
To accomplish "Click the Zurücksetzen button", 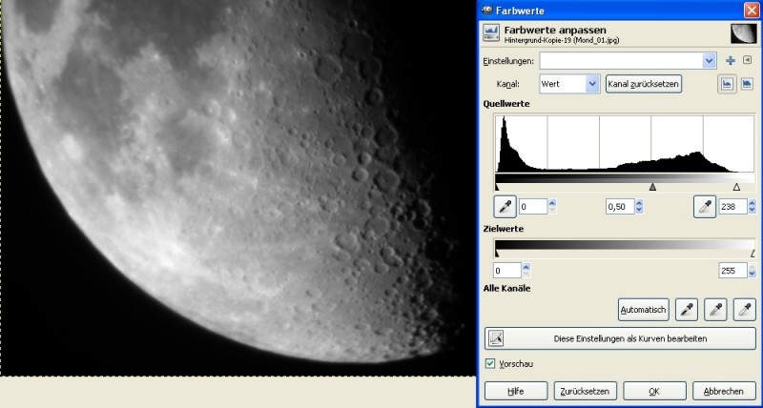I will coord(586,391).
